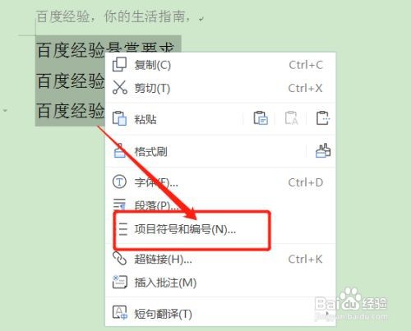The width and height of the screenshot is (411, 331).
Task: Click the Copy icon in context menu
Action: click(x=119, y=65)
